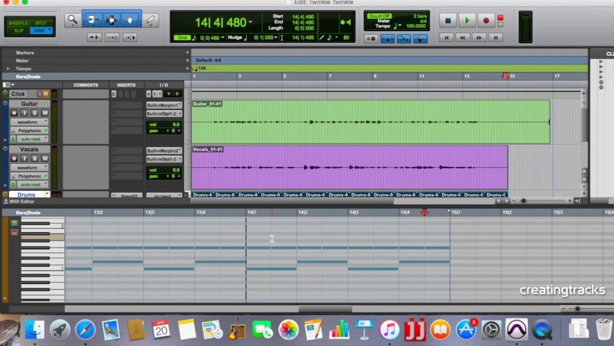Adjust MIDI editor zoom slider knob
The height and width of the screenshot is (346, 614).
point(577,309)
